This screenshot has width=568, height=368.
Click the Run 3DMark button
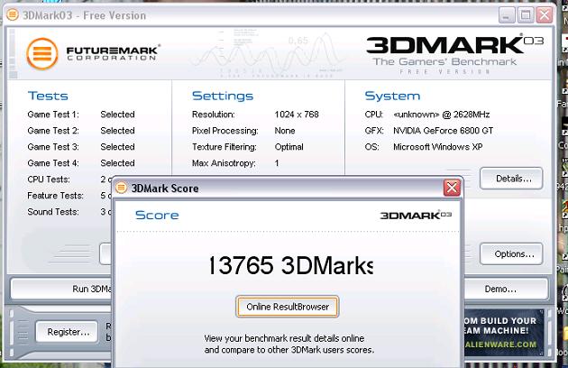coord(61,289)
